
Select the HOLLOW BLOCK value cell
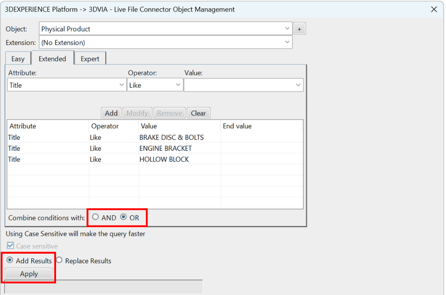[x=180, y=159]
